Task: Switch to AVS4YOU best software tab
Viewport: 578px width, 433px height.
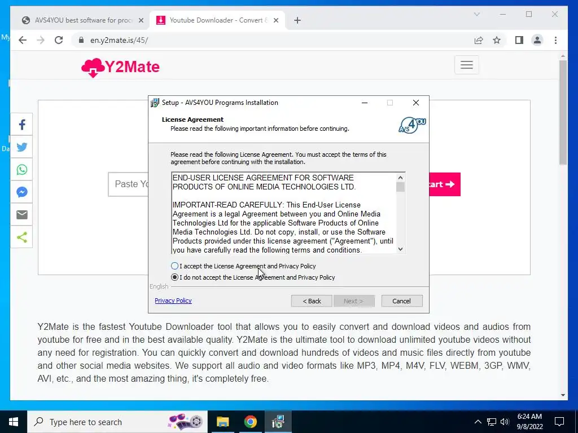Action: click(x=84, y=20)
